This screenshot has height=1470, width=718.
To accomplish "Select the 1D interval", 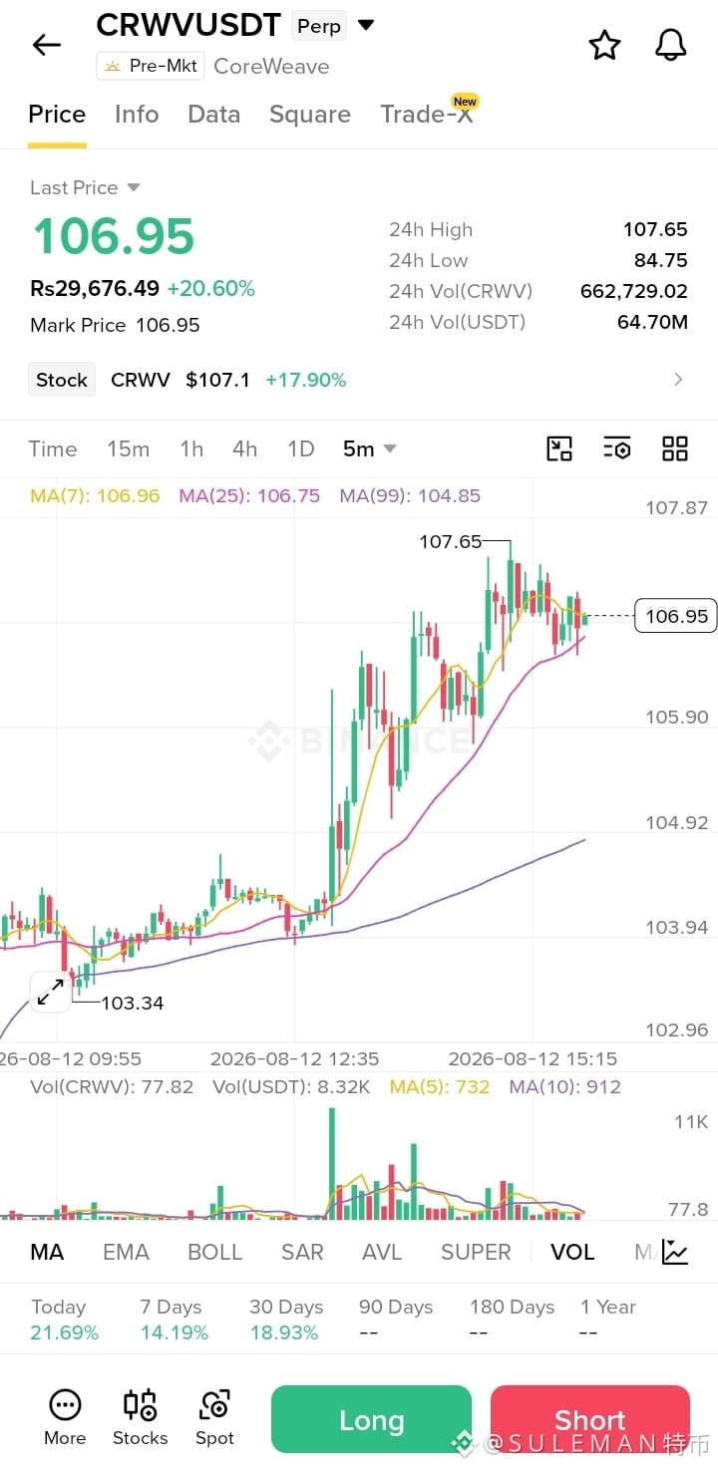I will click(301, 448).
